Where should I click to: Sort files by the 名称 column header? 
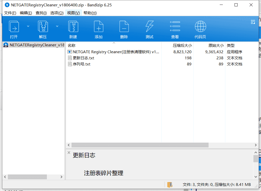coord(114,45)
